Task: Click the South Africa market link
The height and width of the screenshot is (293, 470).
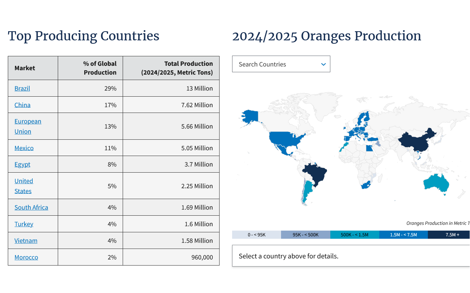Action: (x=31, y=207)
